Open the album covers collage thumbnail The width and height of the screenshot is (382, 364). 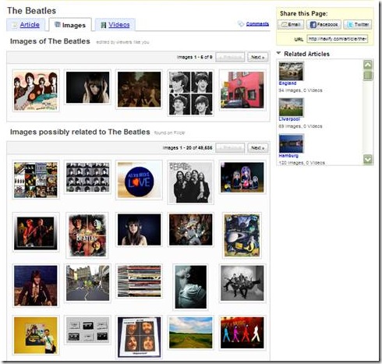[36, 180]
